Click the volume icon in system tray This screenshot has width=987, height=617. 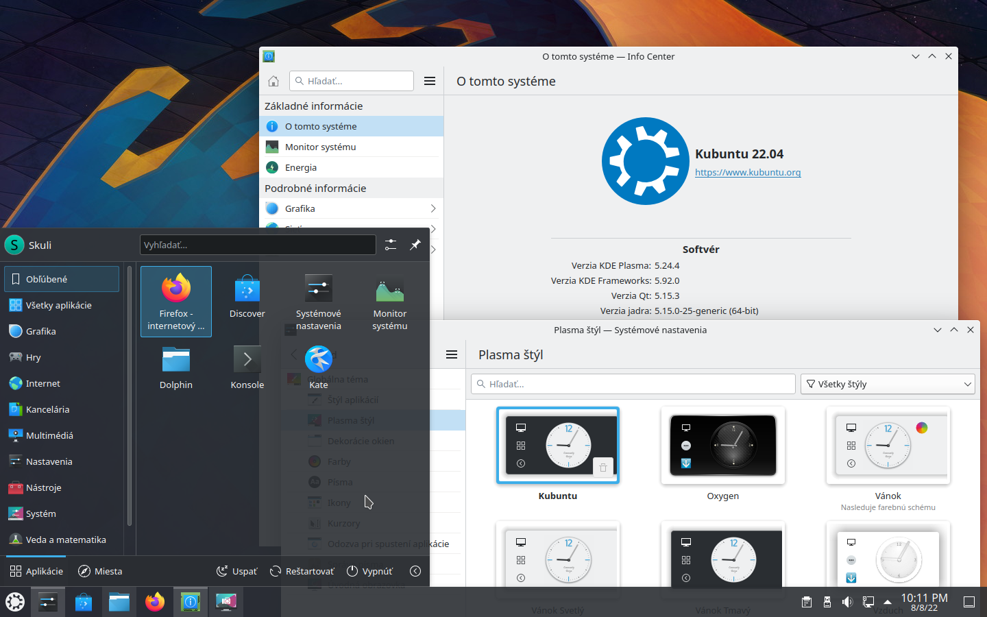pos(847,602)
